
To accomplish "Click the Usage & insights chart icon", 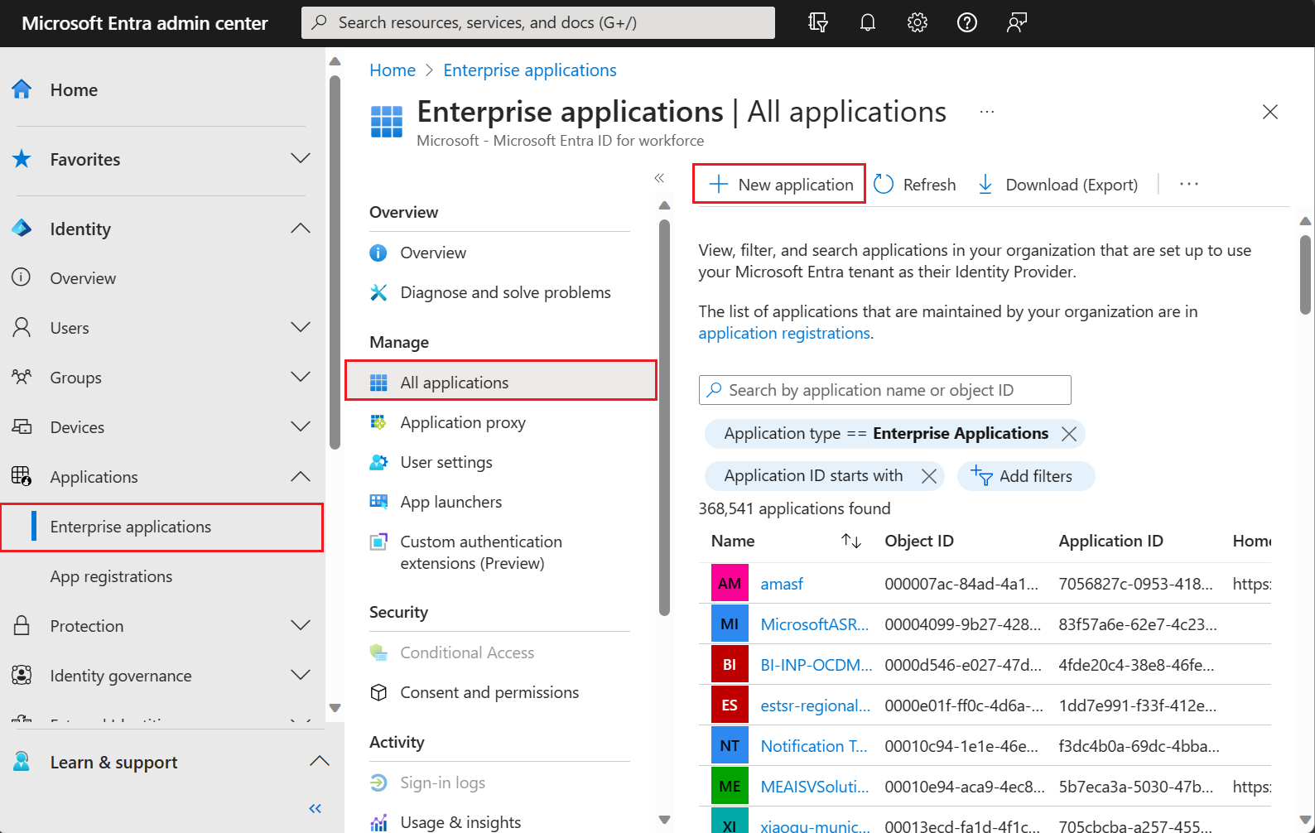I will 378,822.
